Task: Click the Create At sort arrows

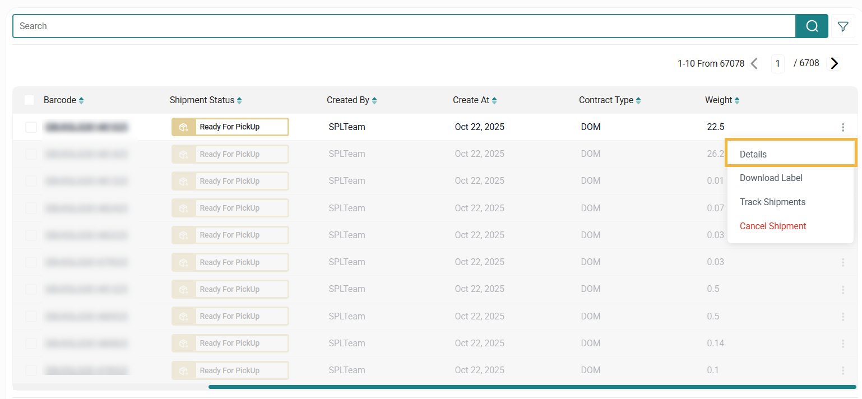Action: pos(494,100)
